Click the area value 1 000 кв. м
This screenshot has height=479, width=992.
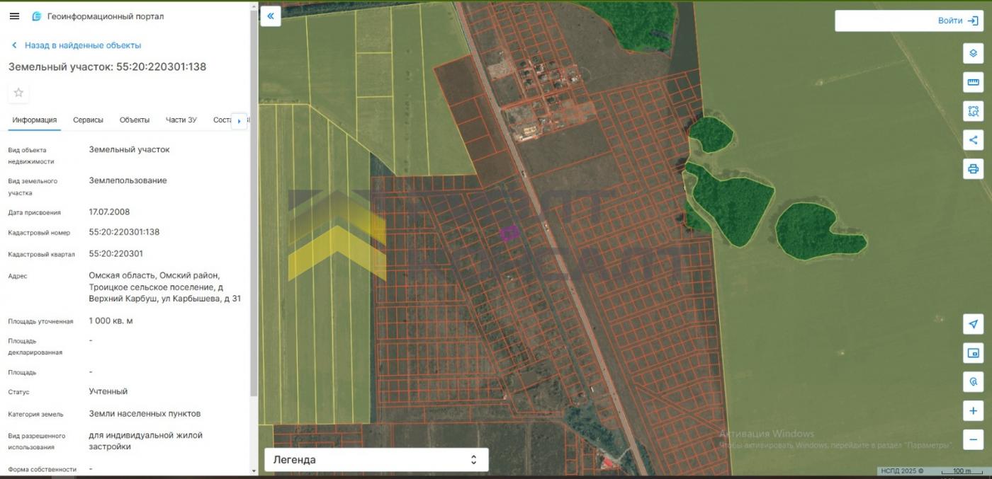111,321
